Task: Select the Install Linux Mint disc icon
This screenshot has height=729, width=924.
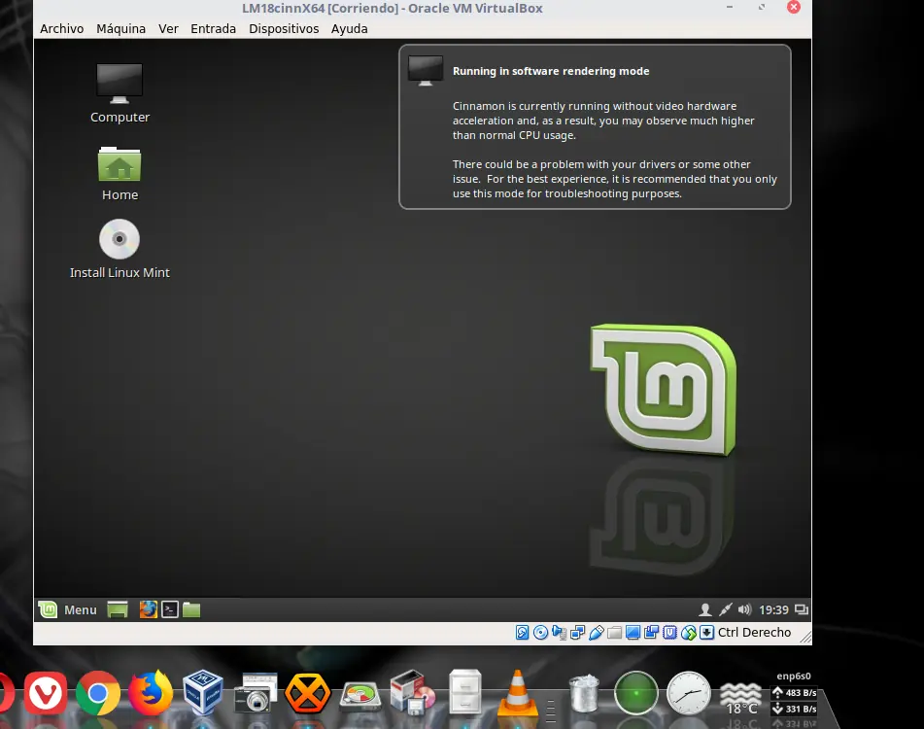Action: 120,249
